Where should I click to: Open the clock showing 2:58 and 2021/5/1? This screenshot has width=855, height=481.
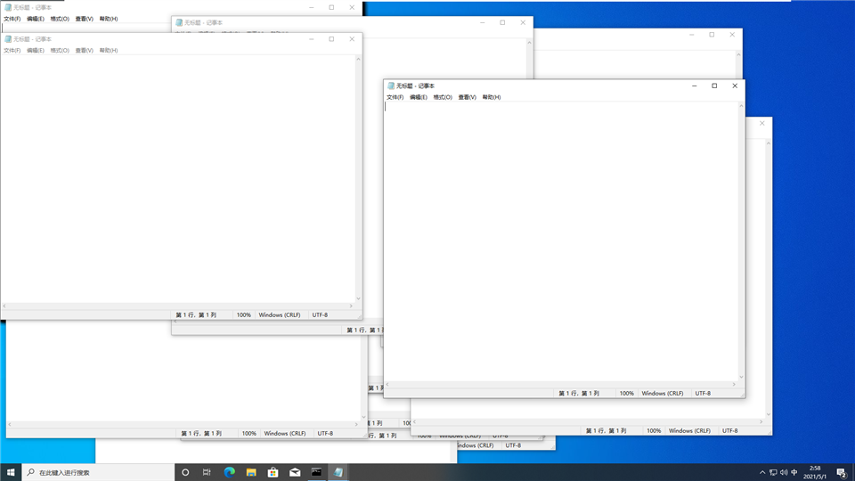click(x=815, y=472)
